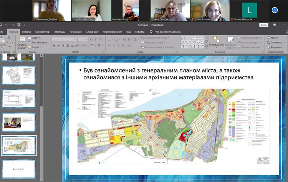Select the last blank slide thumbnail
This screenshot has height=182, width=288.
tap(19, 169)
